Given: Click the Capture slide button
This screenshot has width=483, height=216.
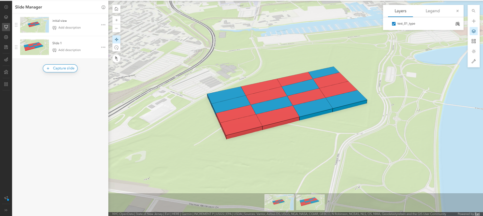Looking at the screenshot, I should (60, 68).
